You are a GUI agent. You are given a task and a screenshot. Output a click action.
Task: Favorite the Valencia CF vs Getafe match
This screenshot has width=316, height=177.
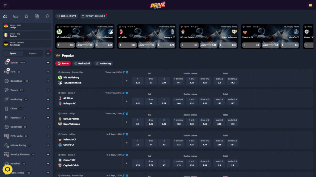(127, 143)
